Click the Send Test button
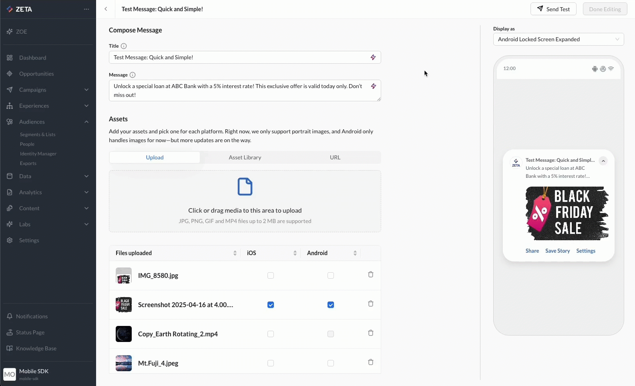Image resolution: width=635 pixels, height=386 pixels. click(553, 9)
